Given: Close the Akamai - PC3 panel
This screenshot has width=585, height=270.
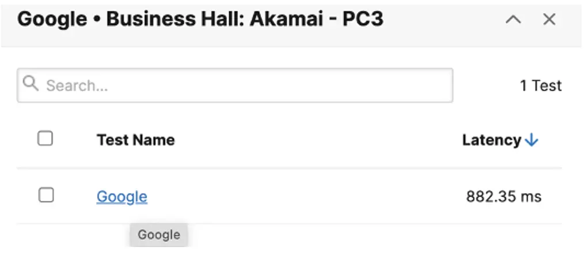Looking at the screenshot, I should pyautogui.click(x=549, y=20).
